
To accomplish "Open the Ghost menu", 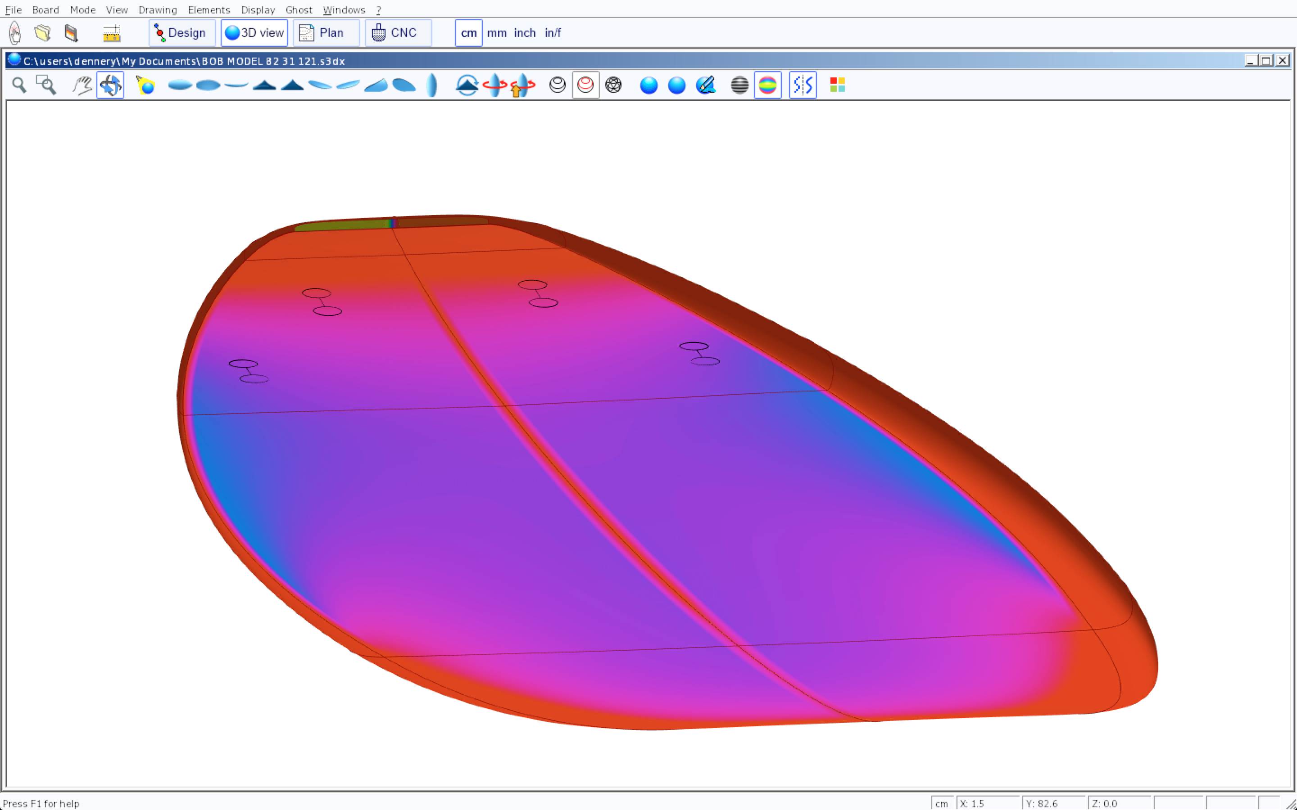I will (299, 9).
